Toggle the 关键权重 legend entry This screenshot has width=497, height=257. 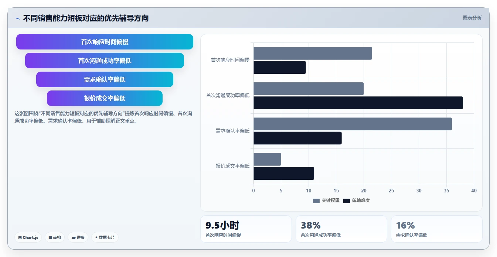(x=326, y=201)
